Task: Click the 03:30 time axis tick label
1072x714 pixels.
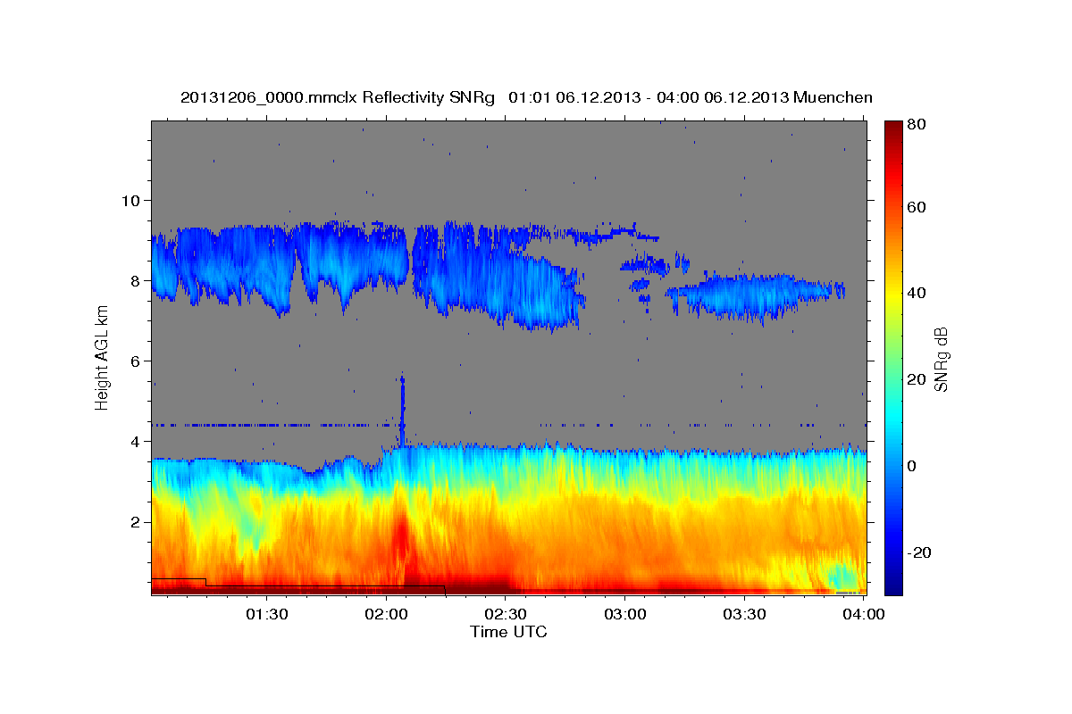Action: 744,615
